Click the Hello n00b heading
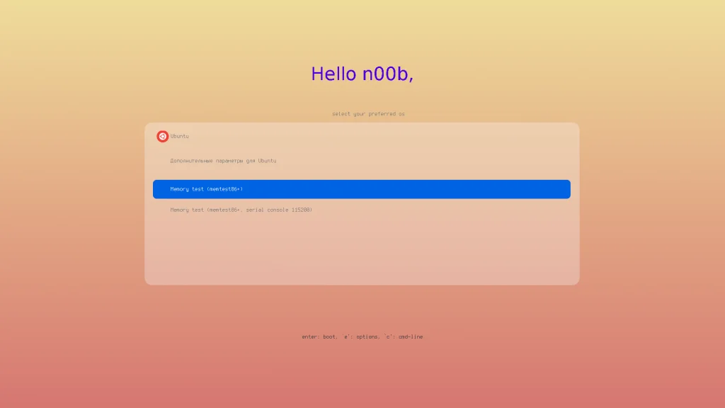725x408 pixels. pyautogui.click(x=362, y=74)
